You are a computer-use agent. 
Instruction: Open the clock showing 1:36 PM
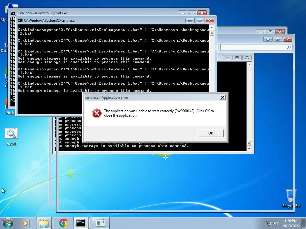[x=291, y=223]
